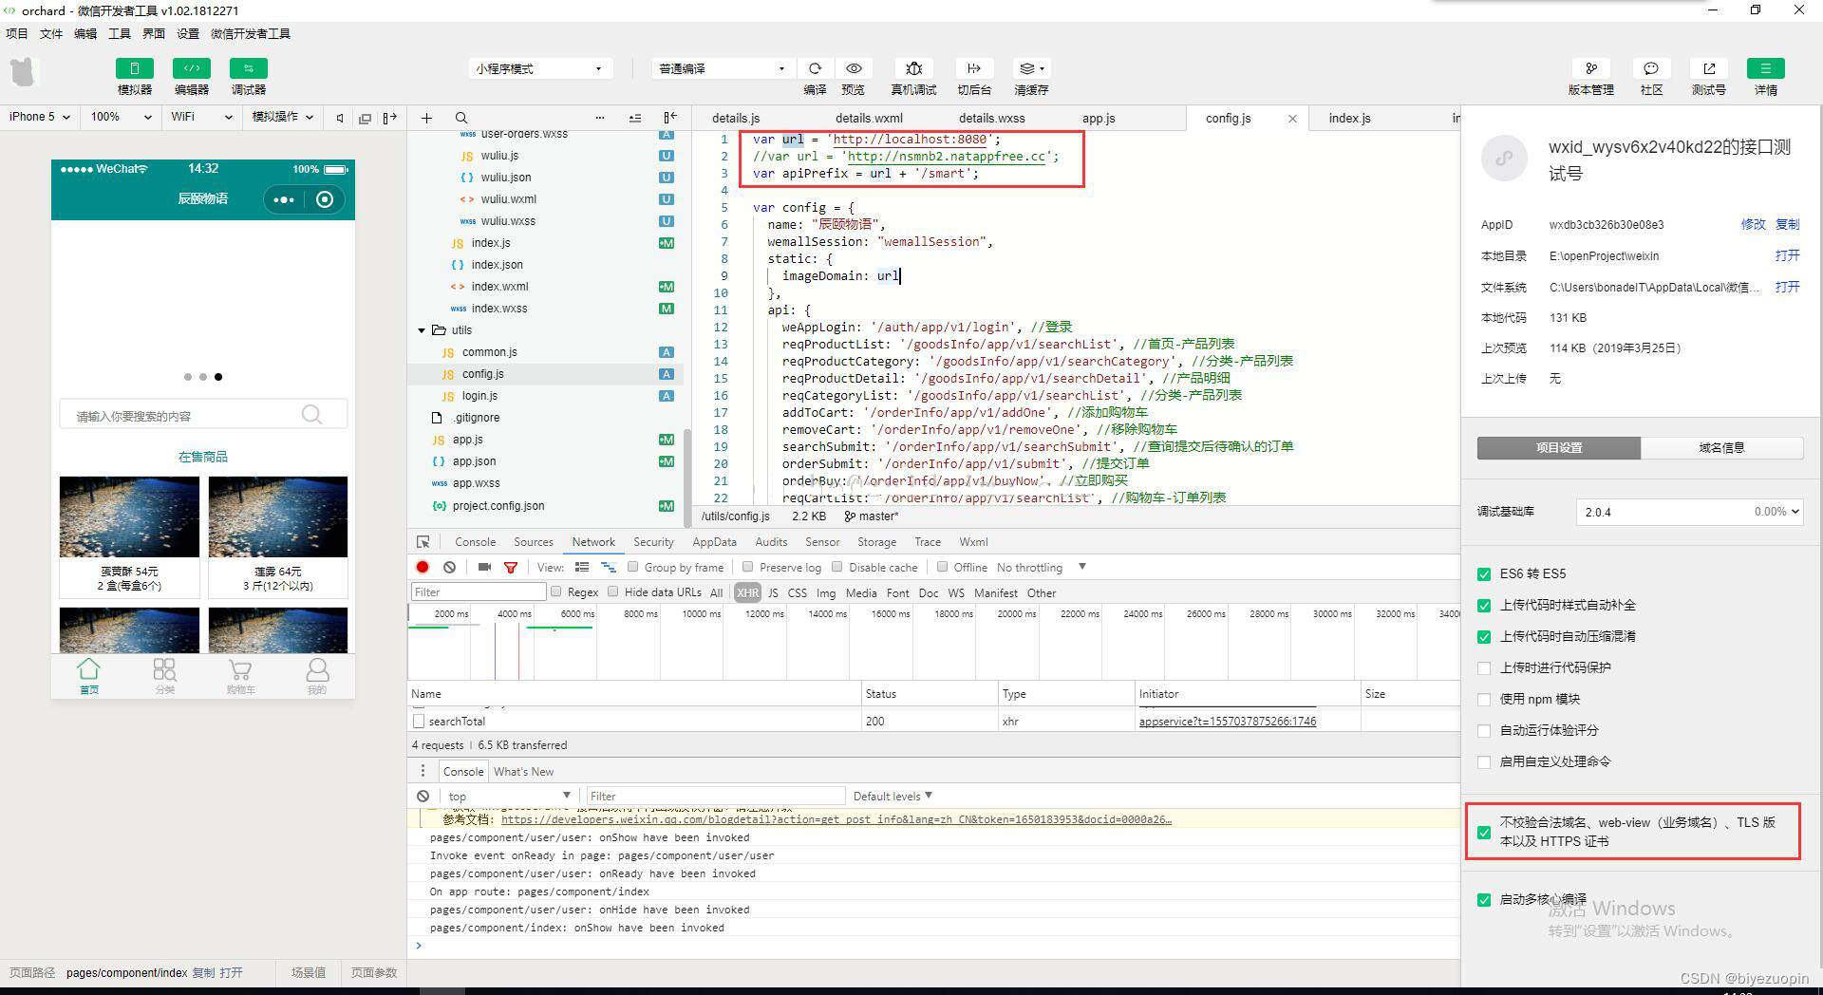Screen dimensions: 1823x995
Task: Open the 本地目录 with 打开 link
Action: point(1788,255)
